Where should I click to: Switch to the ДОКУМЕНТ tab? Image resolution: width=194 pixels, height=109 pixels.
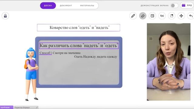click(x=66, y=5)
